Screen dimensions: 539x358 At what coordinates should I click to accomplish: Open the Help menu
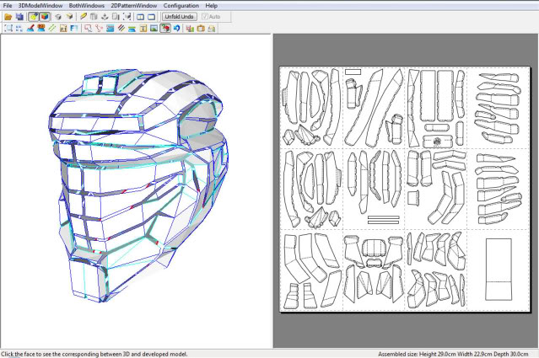coord(211,5)
